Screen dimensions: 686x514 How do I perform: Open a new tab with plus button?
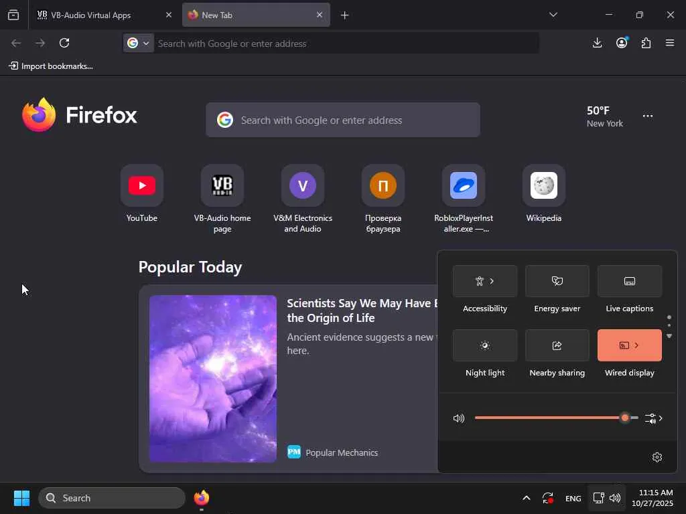pos(344,15)
